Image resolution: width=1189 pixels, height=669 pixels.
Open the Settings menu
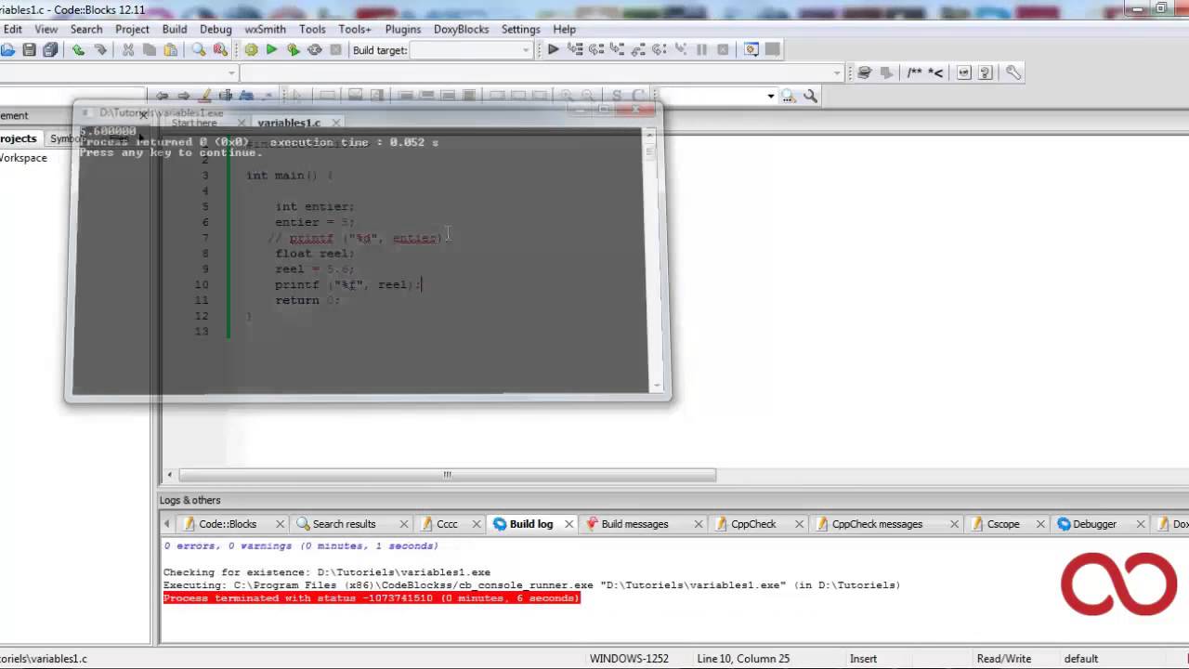520,29
